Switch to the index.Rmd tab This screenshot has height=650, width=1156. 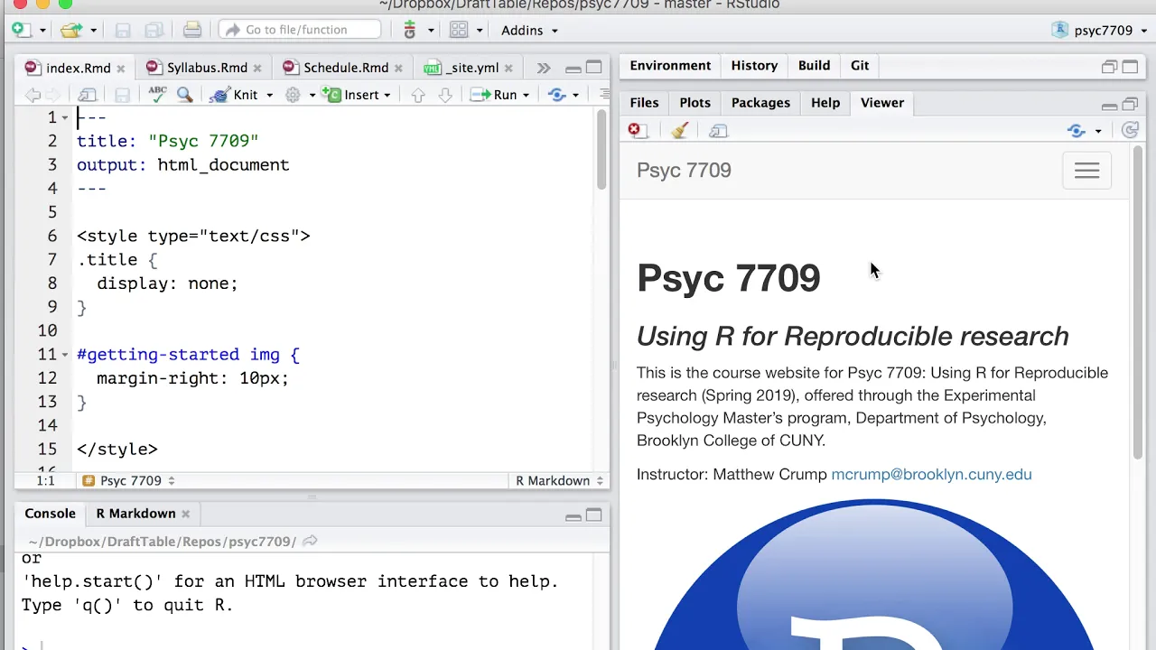pyautogui.click(x=78, y=68)
